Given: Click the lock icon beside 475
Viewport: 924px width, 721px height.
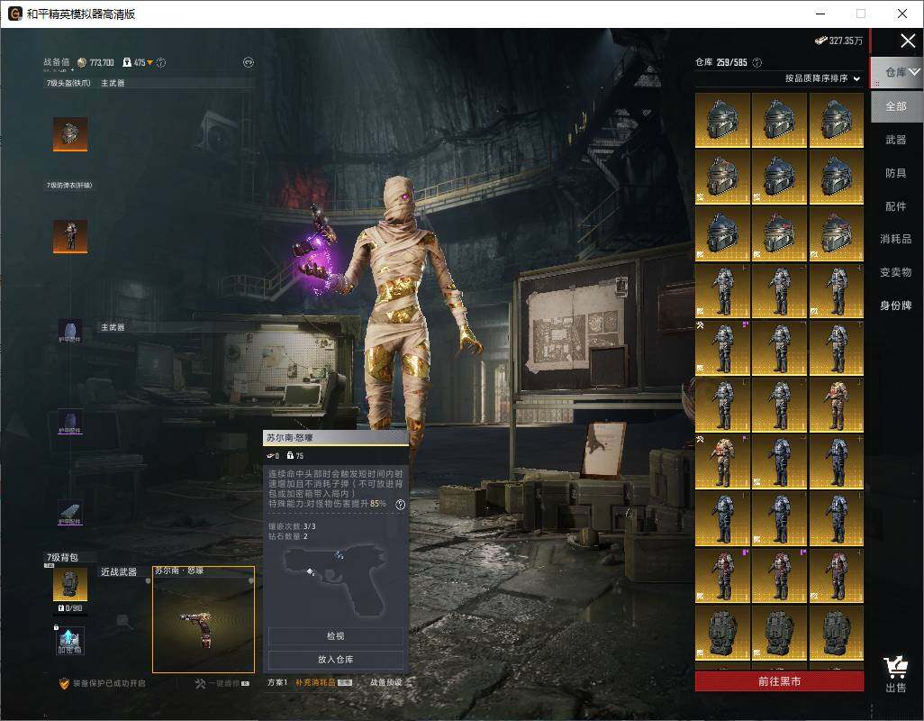Looking at the screenshot, I should point(127,62).
